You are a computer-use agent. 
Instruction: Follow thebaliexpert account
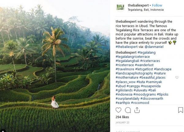point(157,5)
